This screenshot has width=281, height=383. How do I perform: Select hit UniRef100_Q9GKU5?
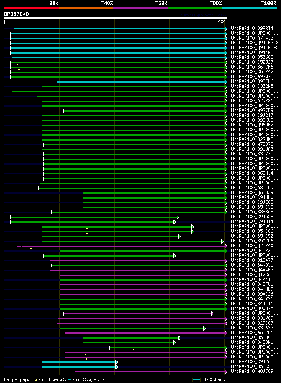coord(252,120)
